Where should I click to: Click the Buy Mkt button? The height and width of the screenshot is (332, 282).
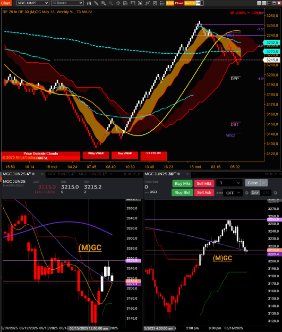[x=182, y=184]
